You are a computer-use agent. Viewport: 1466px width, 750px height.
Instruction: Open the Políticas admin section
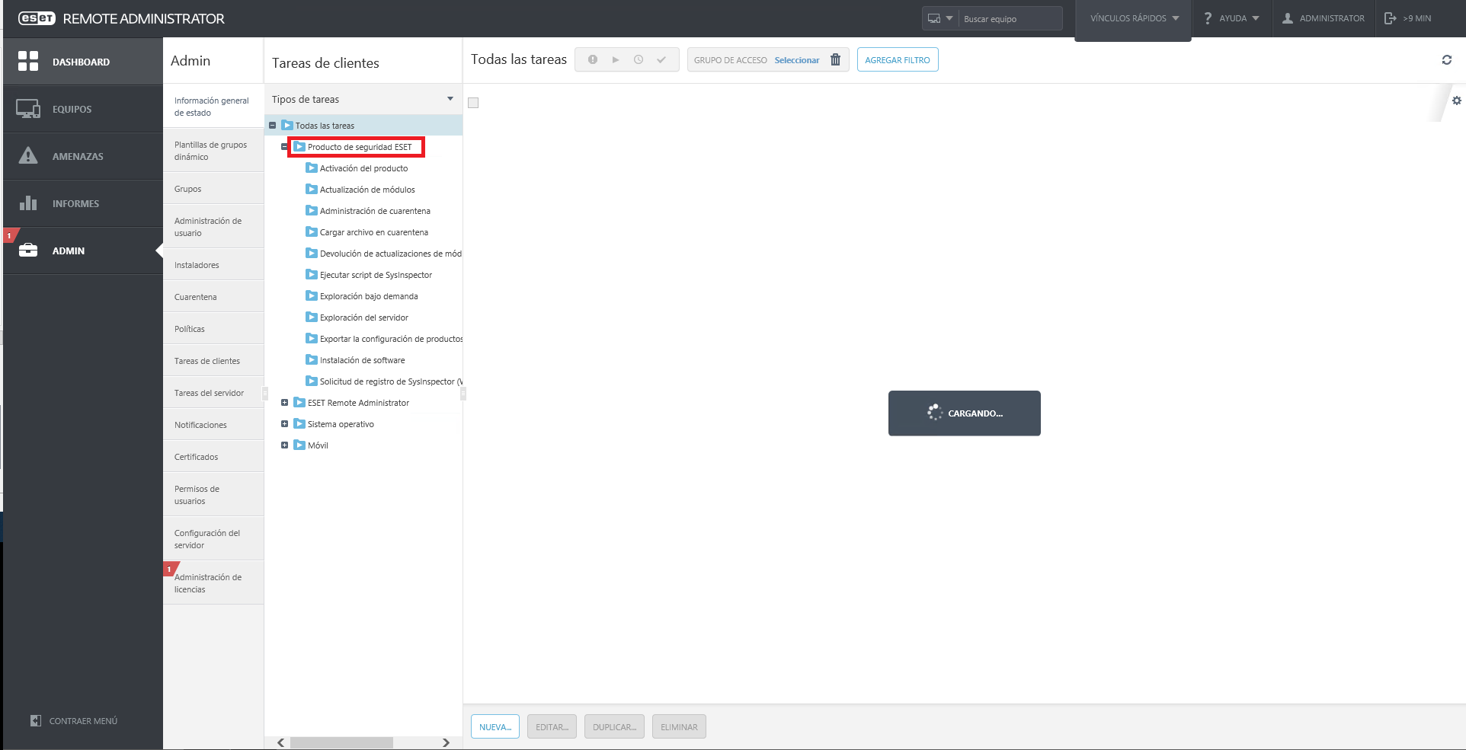pyautogui.click(x=213, y=329)
